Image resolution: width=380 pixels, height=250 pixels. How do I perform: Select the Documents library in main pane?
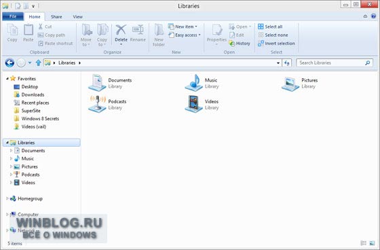tap(110, 83)
